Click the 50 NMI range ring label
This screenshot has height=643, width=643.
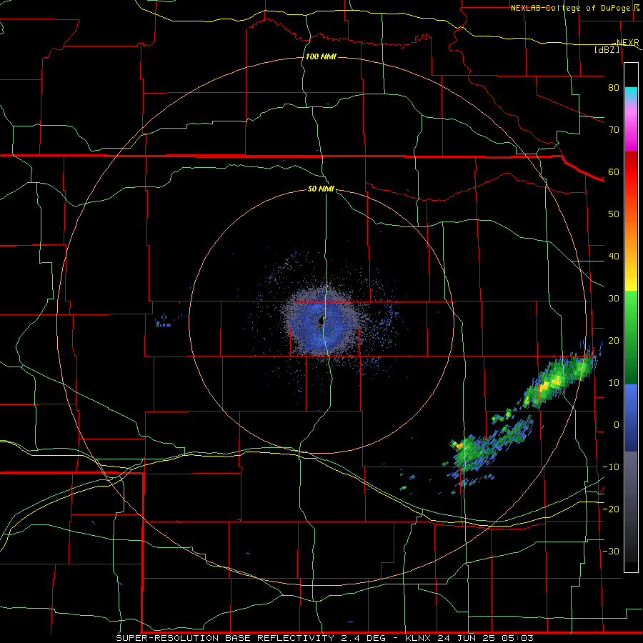pos(321,189)
